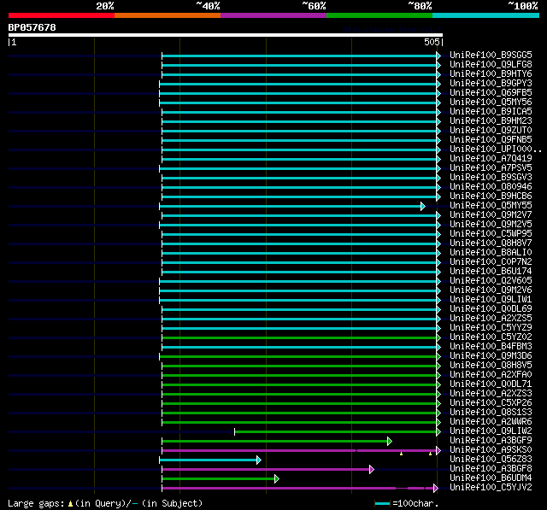Click the UniRef100_Q9M2V7 label

click(491, 215)
